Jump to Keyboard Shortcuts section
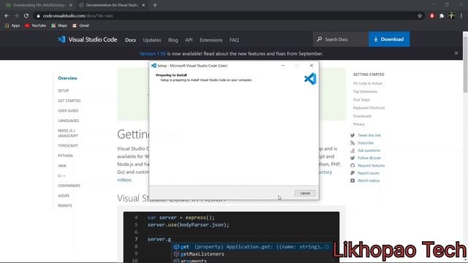 [x=369, y=108]
